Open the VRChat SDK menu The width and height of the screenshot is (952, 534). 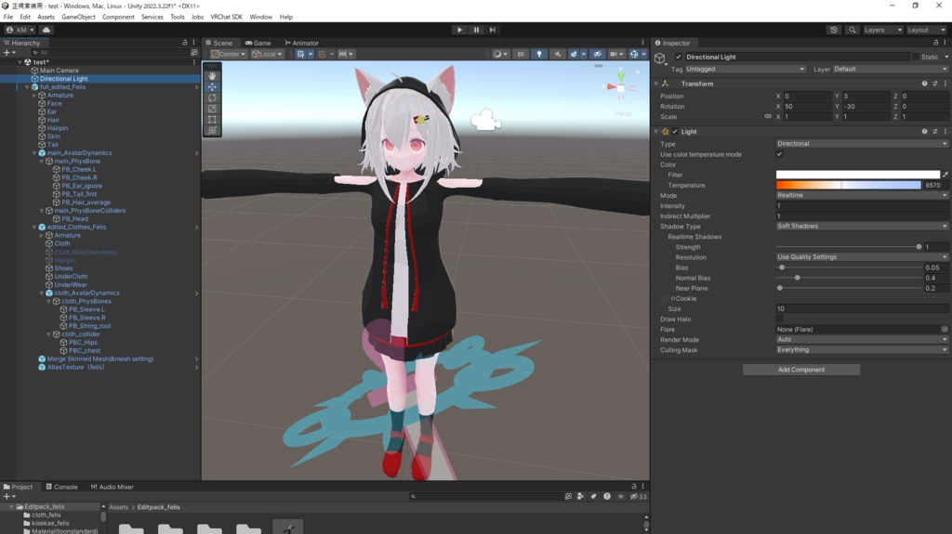point(227,17)
